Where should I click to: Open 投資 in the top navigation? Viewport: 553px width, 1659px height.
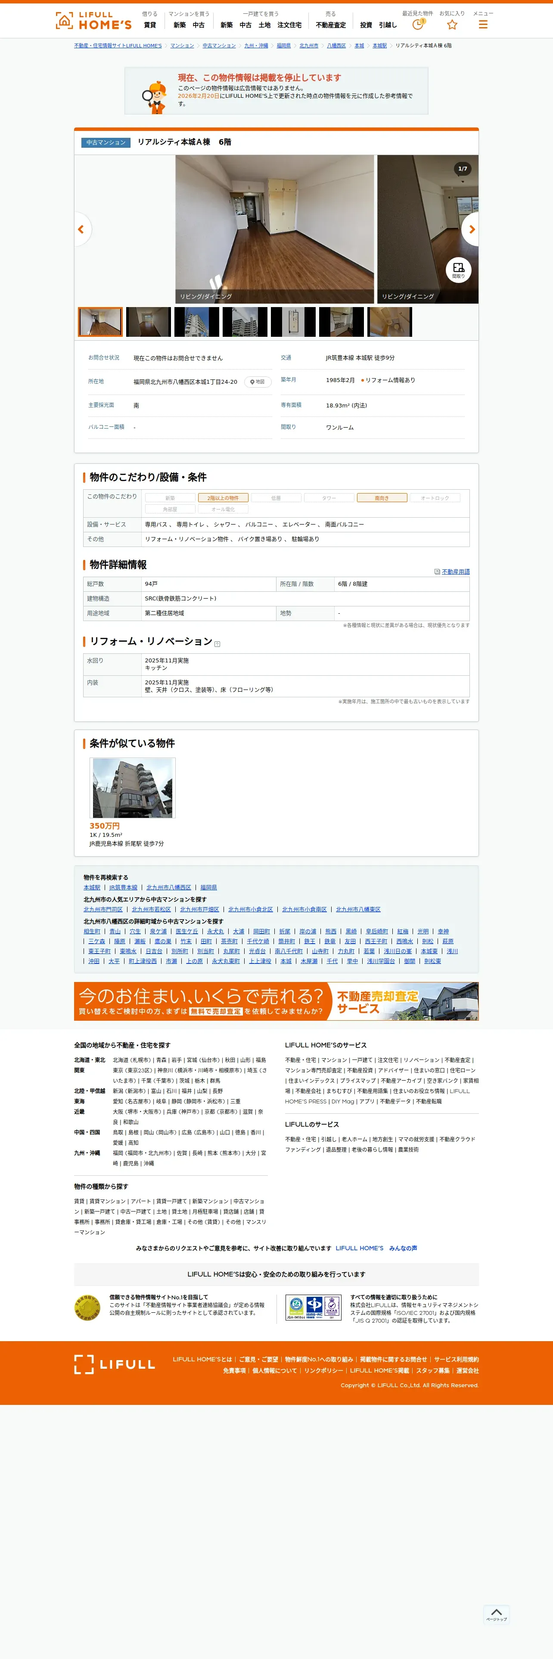coord(367,25)
